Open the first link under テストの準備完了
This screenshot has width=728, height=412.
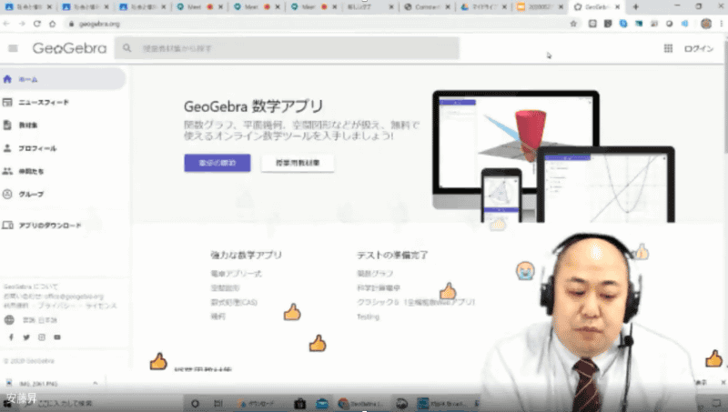375,274
